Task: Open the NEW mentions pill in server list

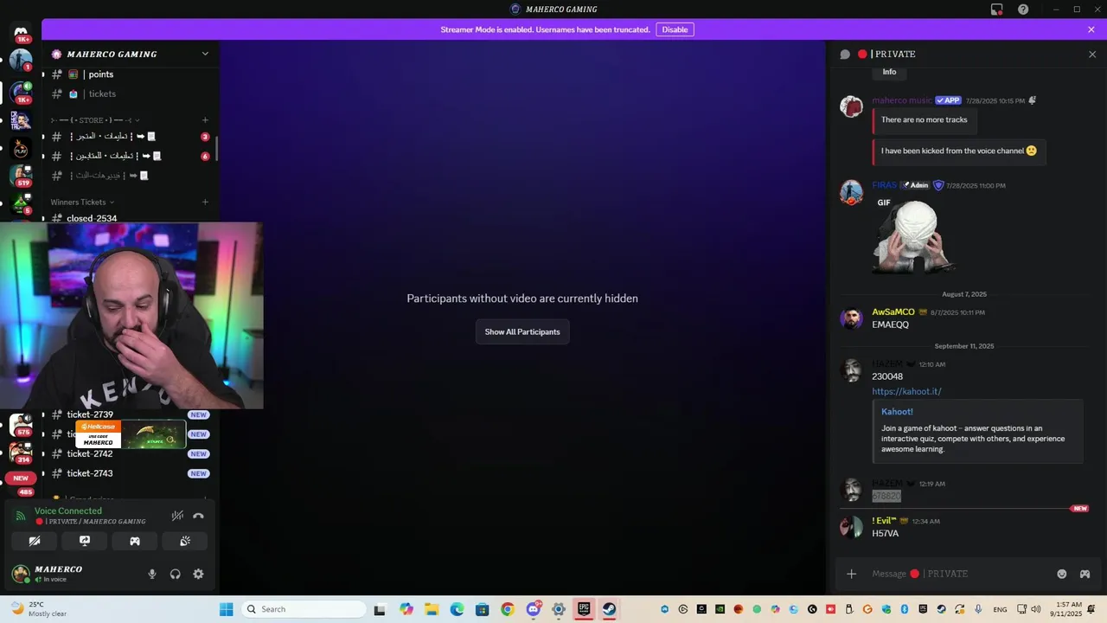Action: point(21,478)
